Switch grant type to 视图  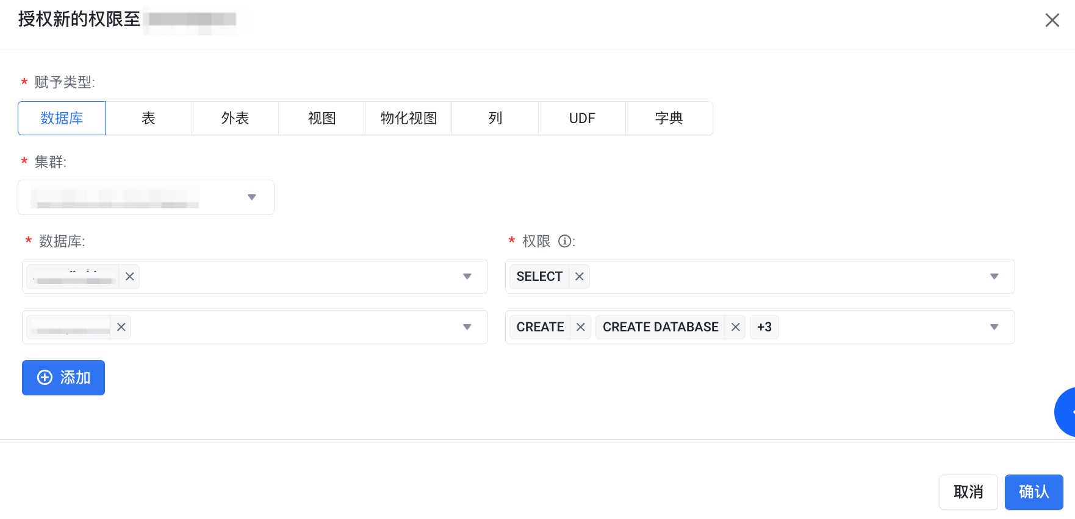coord(322,118)
